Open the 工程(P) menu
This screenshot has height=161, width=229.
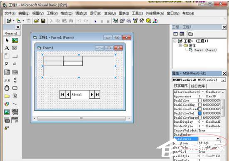pos(52,13)
